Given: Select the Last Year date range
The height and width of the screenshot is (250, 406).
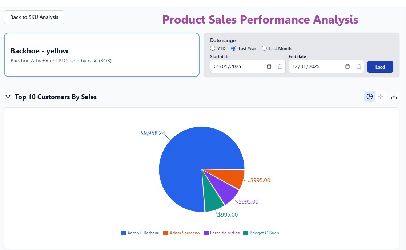Looking at the screenshot, I should coord(234,48).
